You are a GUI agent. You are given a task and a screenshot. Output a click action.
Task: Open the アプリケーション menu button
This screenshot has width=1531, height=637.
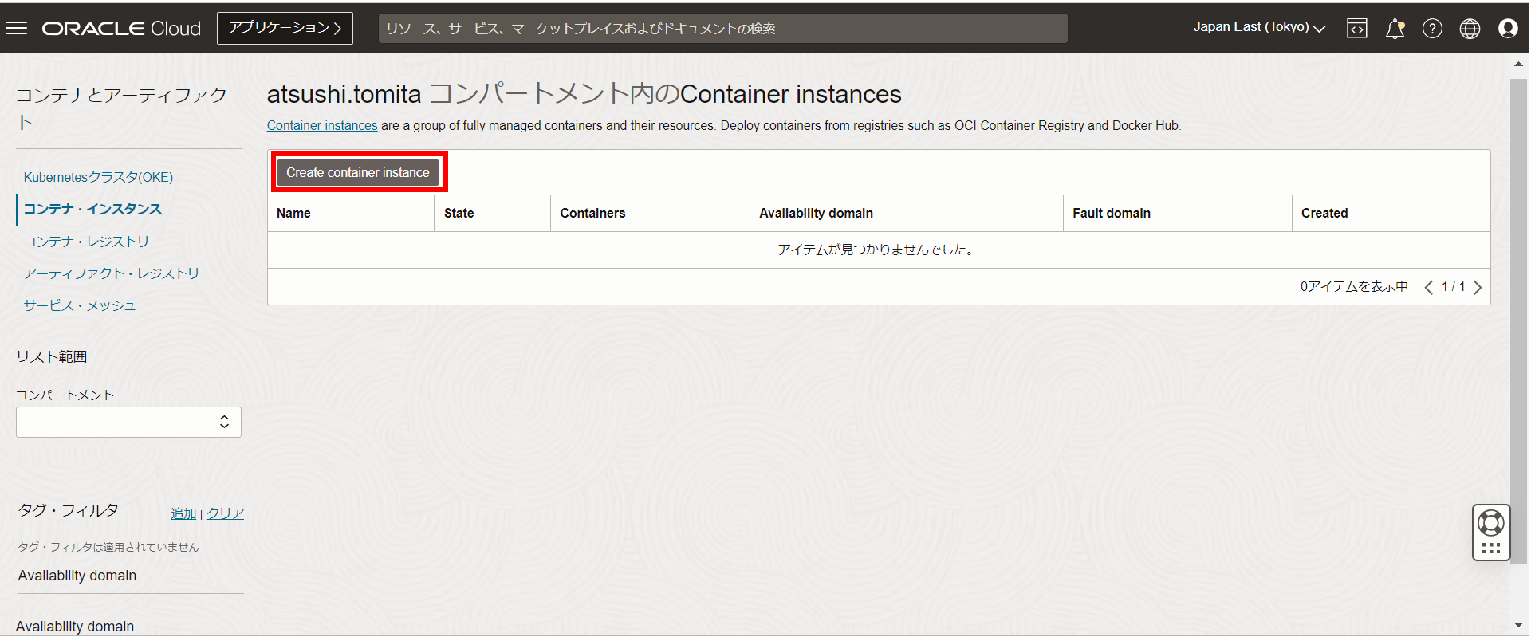click(x=285, y=28)
